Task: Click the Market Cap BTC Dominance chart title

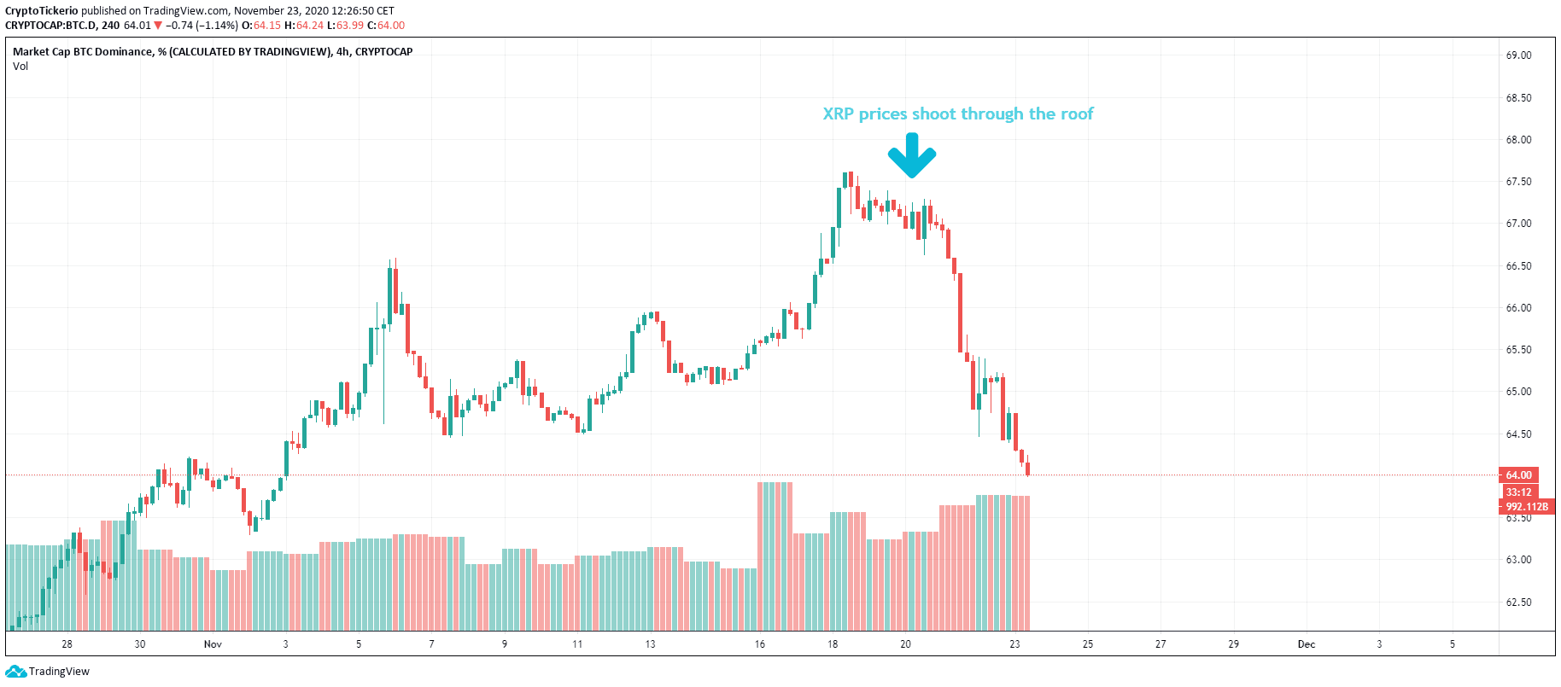Action: (213, 52)
